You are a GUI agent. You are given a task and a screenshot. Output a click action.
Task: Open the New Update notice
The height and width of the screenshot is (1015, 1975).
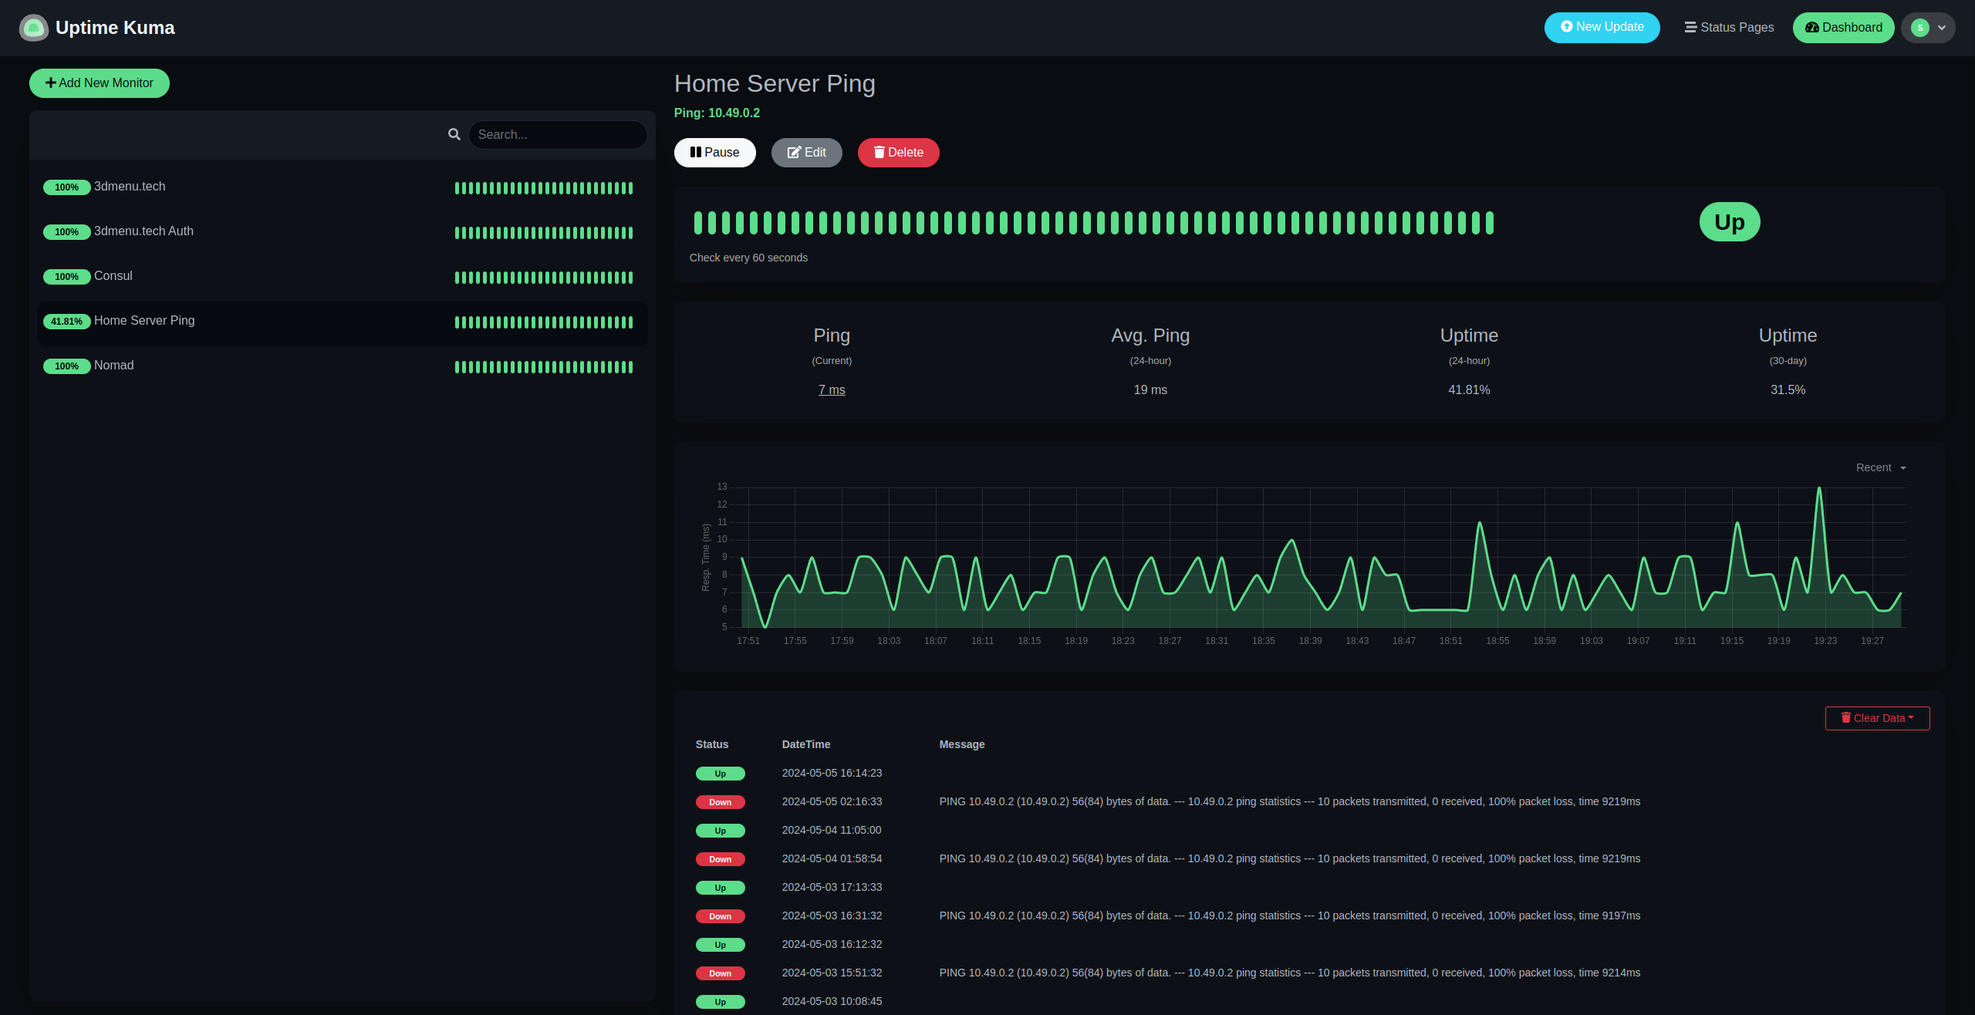tap(1602, 27)
